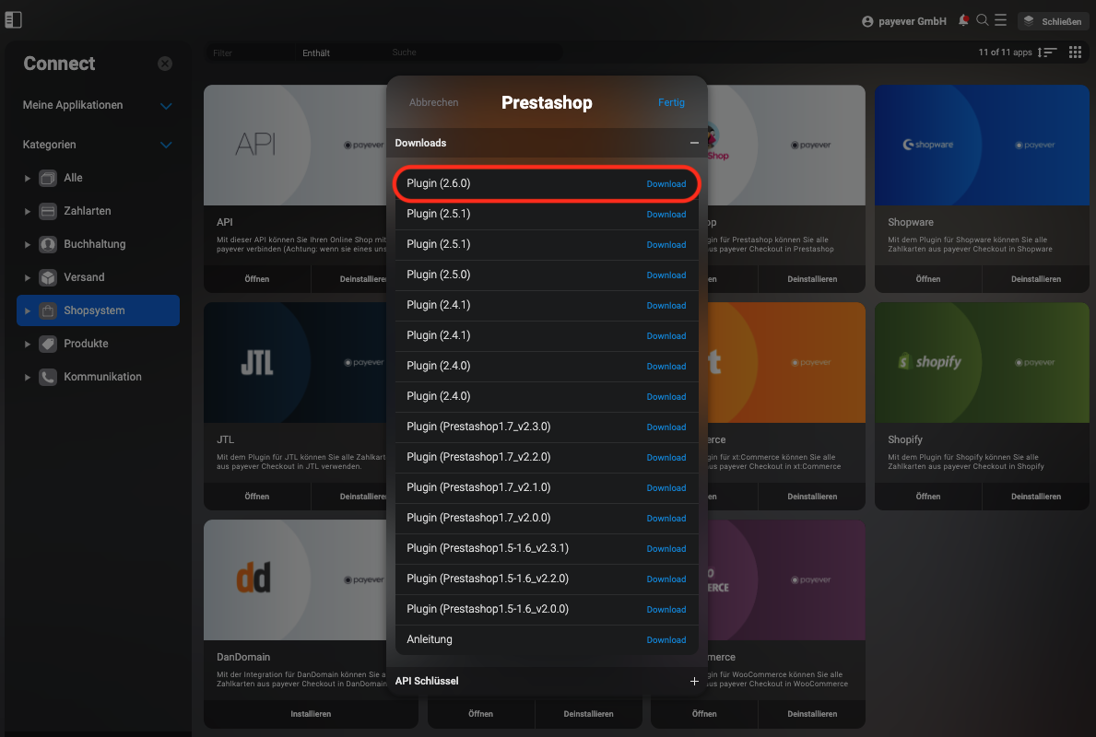The image size is (1096, 737).
Task: Expand the Buchhaltung tree arrow
Action: click(x=28, y=244)
